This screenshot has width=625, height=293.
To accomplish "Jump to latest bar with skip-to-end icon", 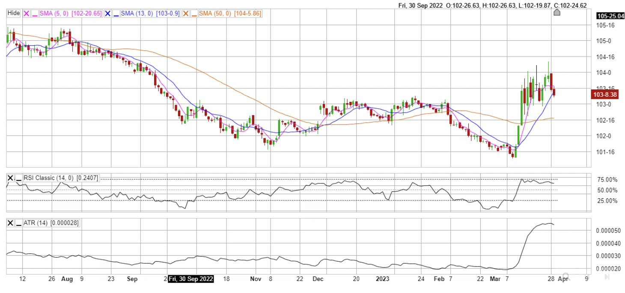I will click(607, 277).
